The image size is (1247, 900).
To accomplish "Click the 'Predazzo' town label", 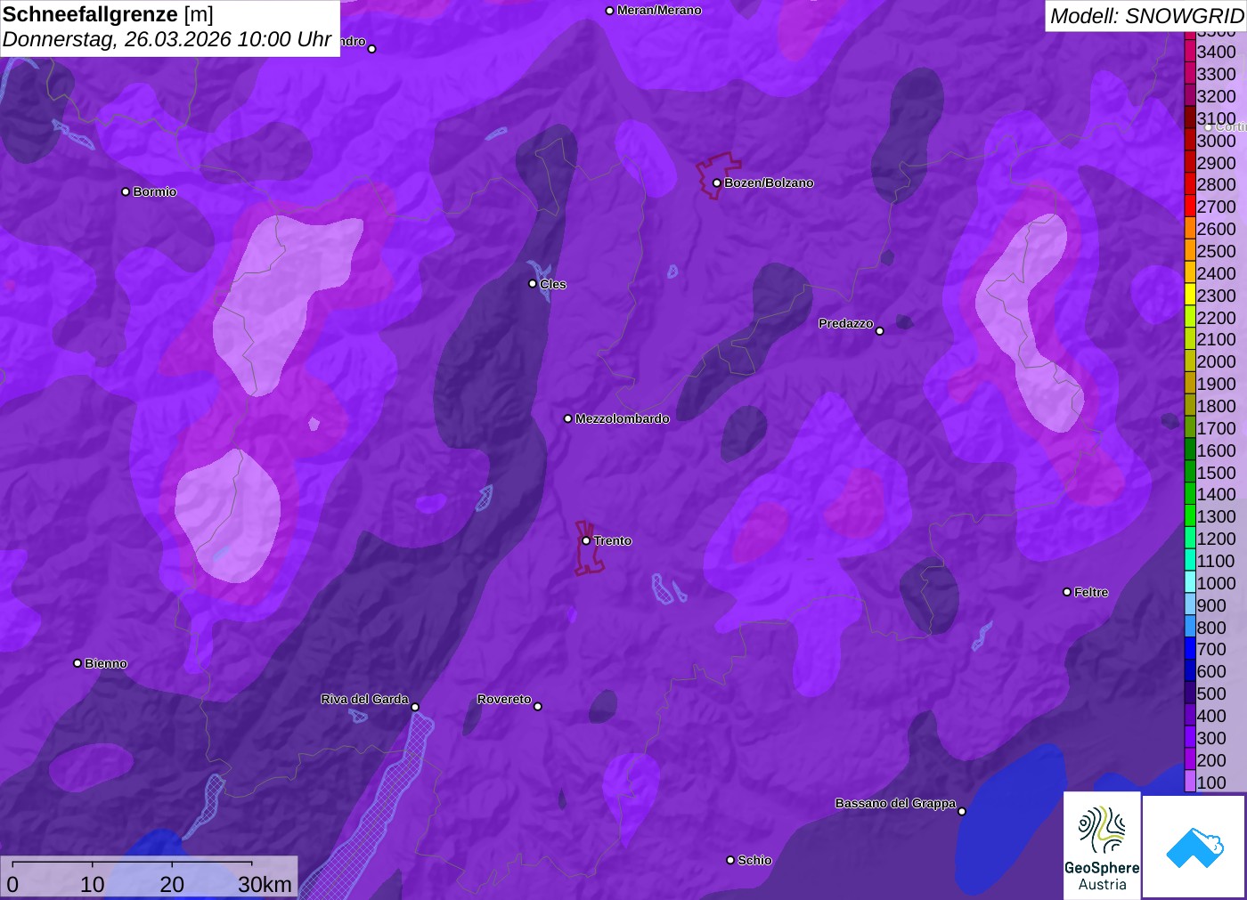I will [846, 323].
